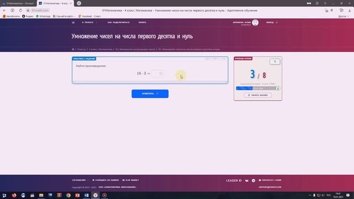Click the bookmark flag icon in address bar
Viewport: 354px width, 199px height.
[x=332, y=11]
